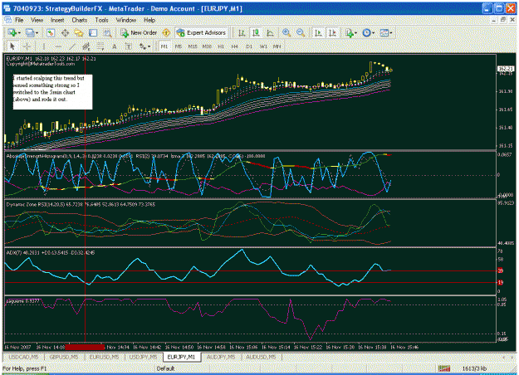Select the Fibonacci retracement tool

[100, 46]
